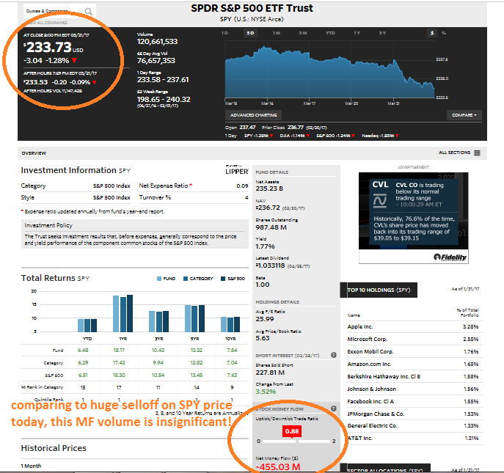This screenshot has height=473, width=504.
Task: Select the 1Y chart range tab
Action: pyautogui.click(x=357, y=33)
